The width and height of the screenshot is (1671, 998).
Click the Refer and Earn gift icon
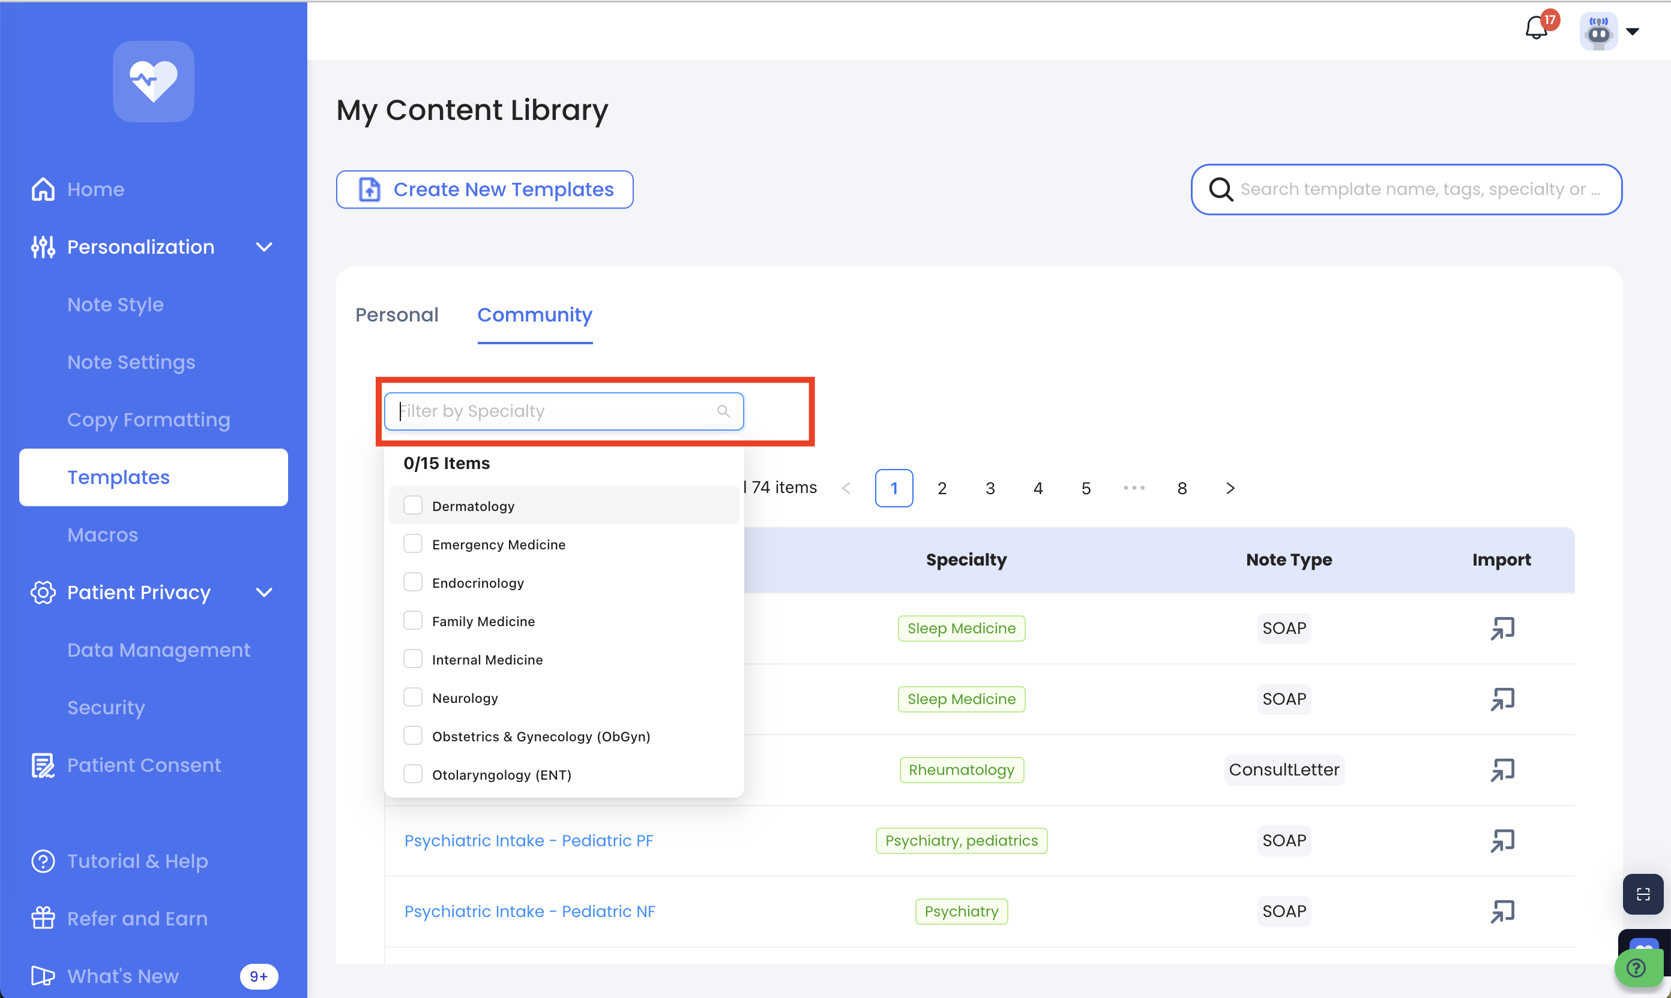(x=43, y=918)
